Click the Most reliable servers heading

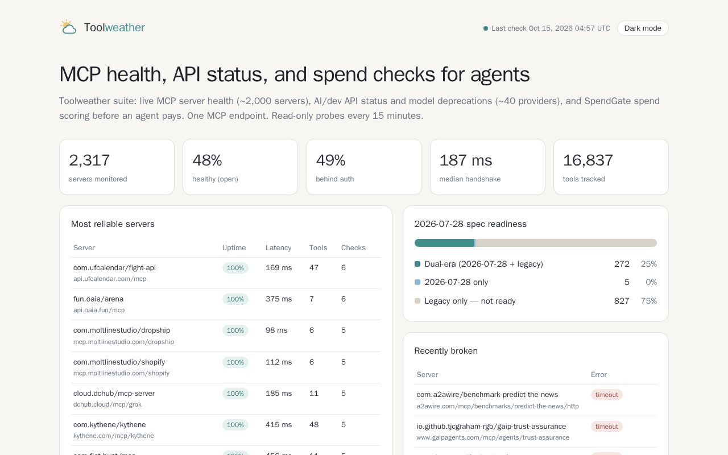point(113,224)
